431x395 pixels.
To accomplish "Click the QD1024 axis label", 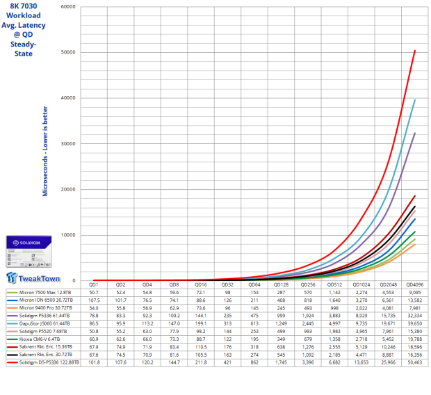I will (x=361, y=284).
